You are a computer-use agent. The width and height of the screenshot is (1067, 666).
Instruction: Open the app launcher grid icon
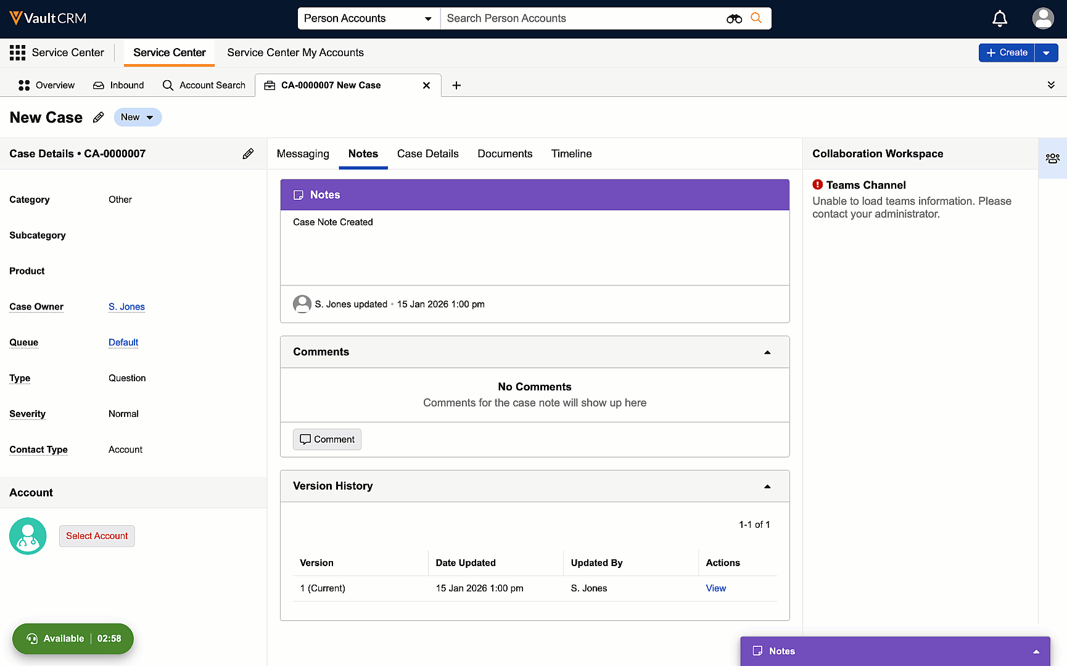(17, 52)
